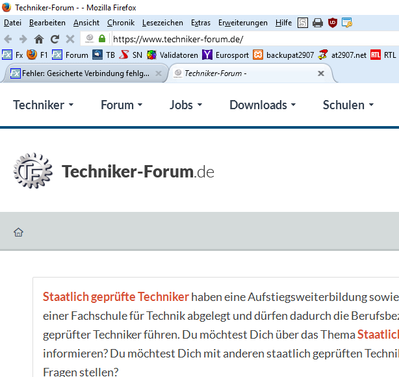Viewport: 399px width, 377px height.
Task: Click the Home button in navigation toolbar
Action: coord(39,39)
